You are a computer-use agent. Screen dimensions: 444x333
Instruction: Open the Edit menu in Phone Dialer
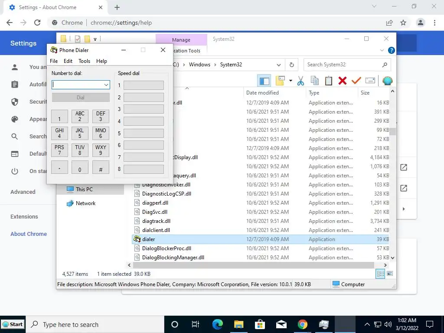point(68,61)
